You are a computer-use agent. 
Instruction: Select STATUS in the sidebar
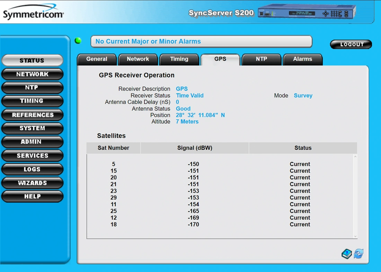pyautogui.click(x=32, y=60)
